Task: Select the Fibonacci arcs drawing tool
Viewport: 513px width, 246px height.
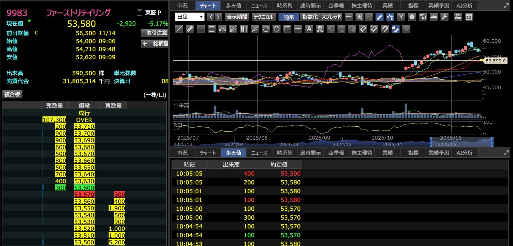Action: point(222,29)
